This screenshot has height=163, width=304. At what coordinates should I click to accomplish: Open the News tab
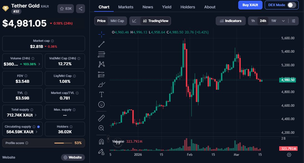[148, 7]
